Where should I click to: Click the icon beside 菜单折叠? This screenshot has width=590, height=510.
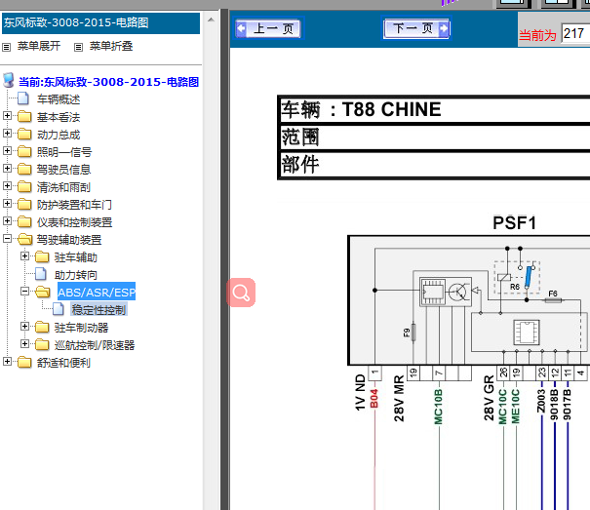tap(78, 48)
